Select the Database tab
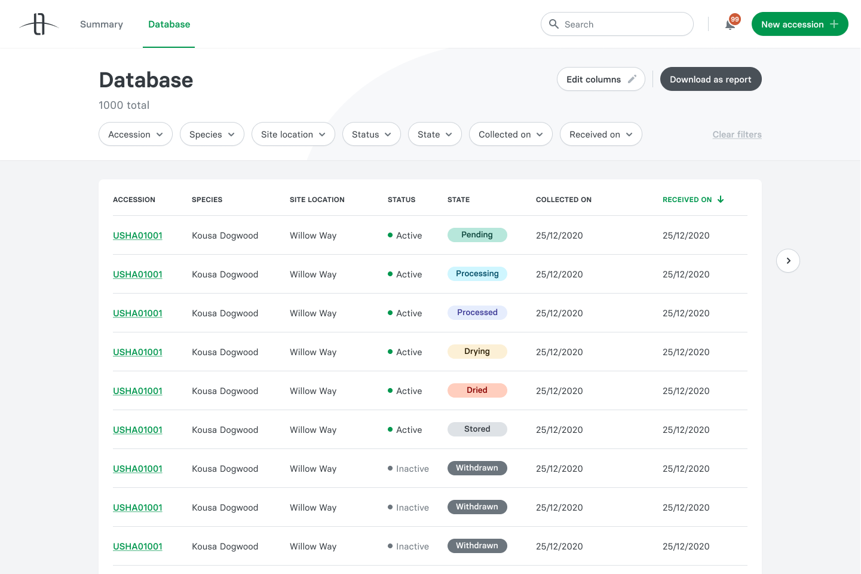 pyautogui.click(x=169, y=25)
